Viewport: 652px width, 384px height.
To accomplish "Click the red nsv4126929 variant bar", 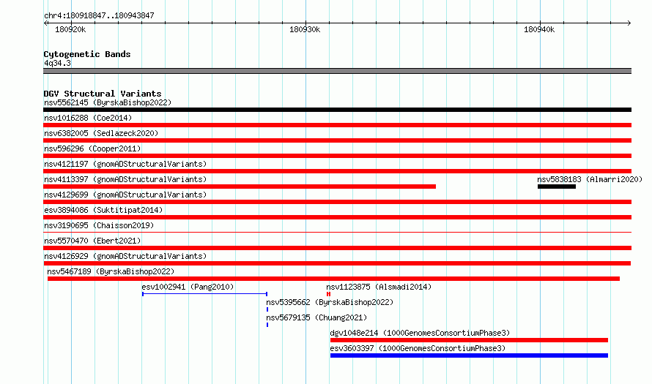I will (337, 263).
